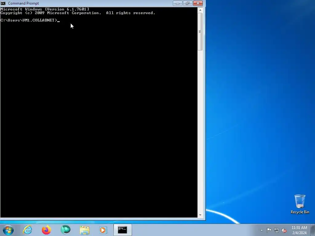315x236 pixels.
Task: Click the vertical scrollbar thumb in Command Prompt
Action: pyautogui.click(x=200, y=32)
